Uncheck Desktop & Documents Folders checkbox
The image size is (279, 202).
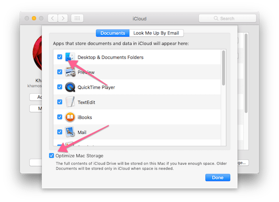[x=60, y=57]
